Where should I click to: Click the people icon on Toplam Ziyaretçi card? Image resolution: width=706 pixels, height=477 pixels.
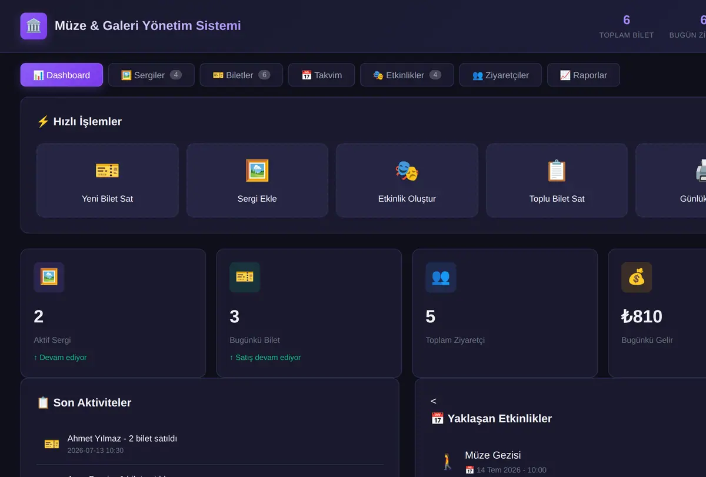coord(441,277)
